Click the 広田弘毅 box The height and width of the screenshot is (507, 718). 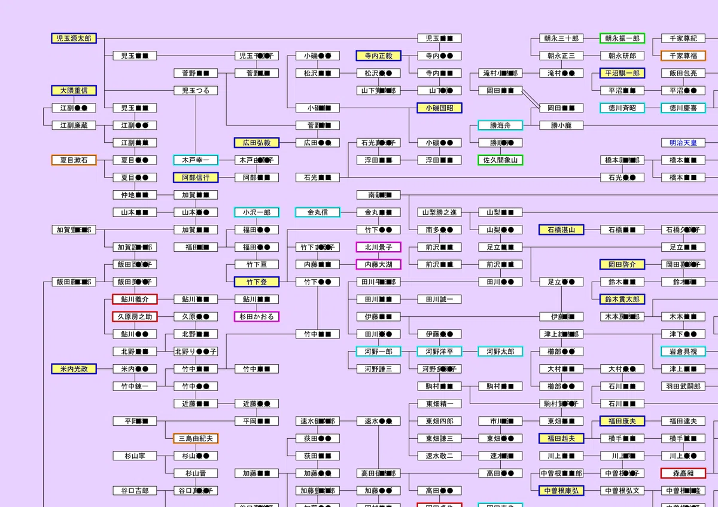257,143
